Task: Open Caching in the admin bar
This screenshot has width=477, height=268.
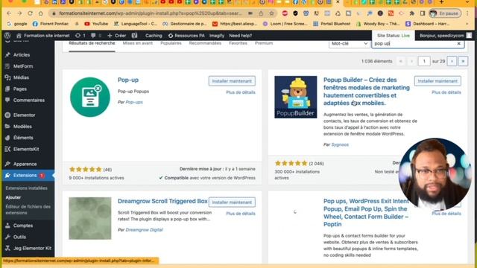Action: (154, 36)
